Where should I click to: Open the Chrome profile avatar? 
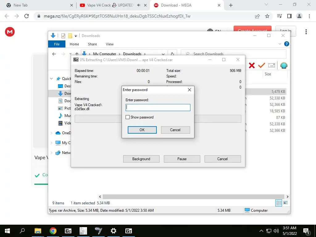click(x=299, y=16)
